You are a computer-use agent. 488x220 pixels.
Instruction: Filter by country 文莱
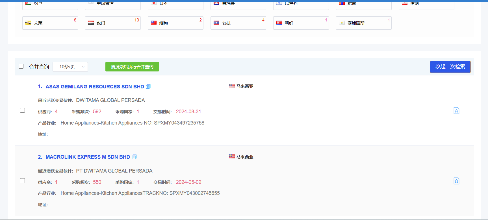(x=50, y=23)
